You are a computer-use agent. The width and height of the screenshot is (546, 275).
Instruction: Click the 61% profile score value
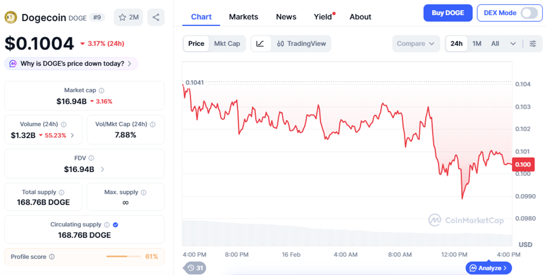[x=151, y=257]
